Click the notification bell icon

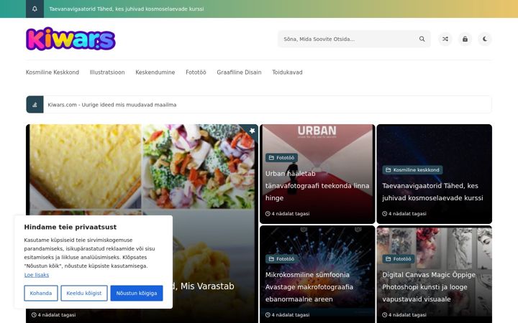tap(35, 9)
